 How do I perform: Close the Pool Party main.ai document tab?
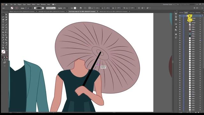tap(98, 11)
